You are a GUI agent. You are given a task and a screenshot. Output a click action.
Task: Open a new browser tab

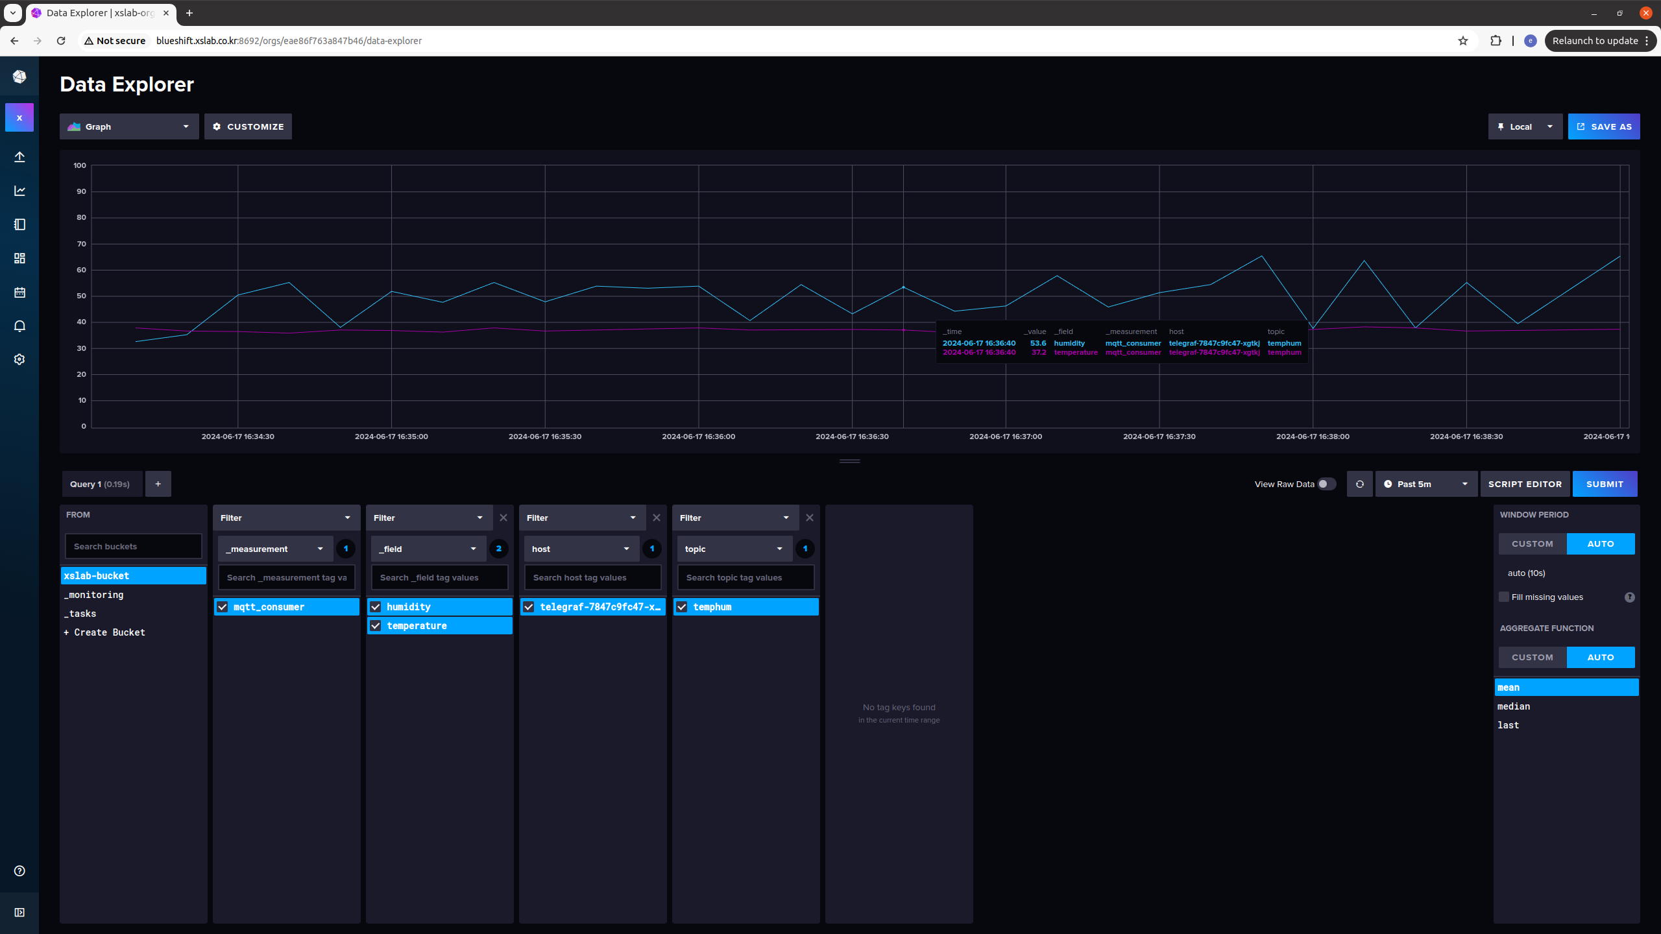point(189,13)
